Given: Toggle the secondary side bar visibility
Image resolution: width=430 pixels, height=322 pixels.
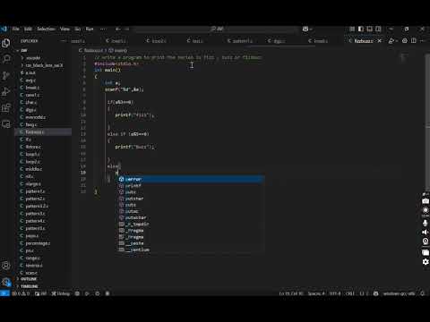Looking at the screenshot, I should point(378,29).
